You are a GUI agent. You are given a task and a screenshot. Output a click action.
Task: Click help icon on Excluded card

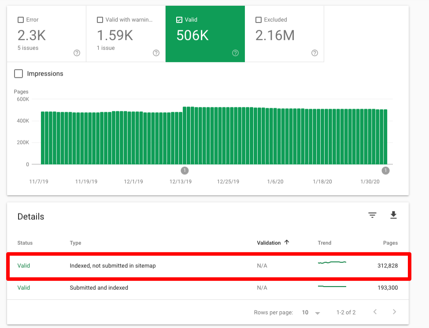click(x=314, y=53)
